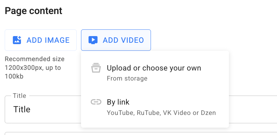Choose "Upload or choose your own" option
Viewport: 277px width, 135px height.
[x=154, y=68]
